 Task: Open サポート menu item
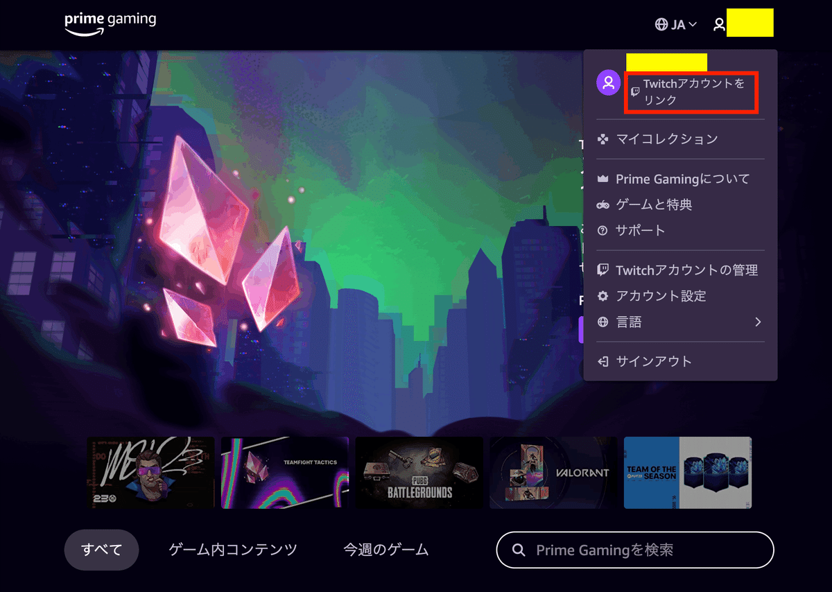click(640, 231)
